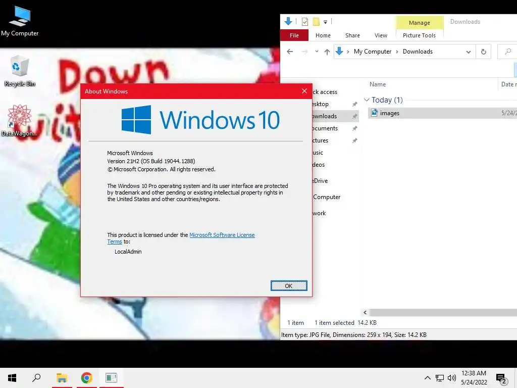517x388 pixels.
Task: Go up one folder level
Action: 327,52
